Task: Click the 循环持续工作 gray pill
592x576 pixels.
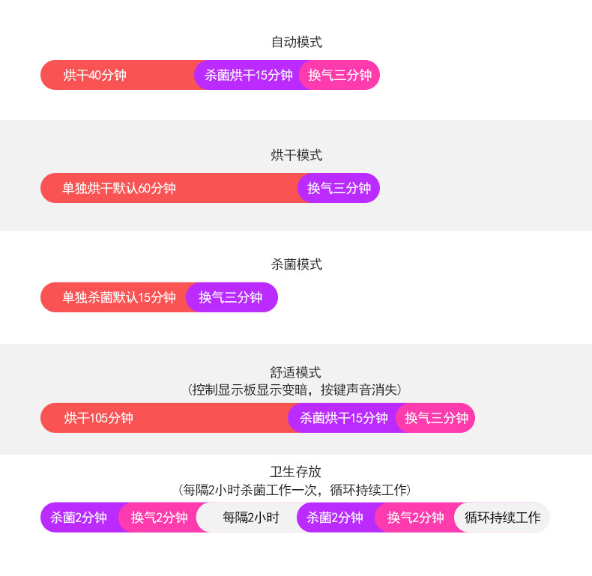Action: point(502,517)
